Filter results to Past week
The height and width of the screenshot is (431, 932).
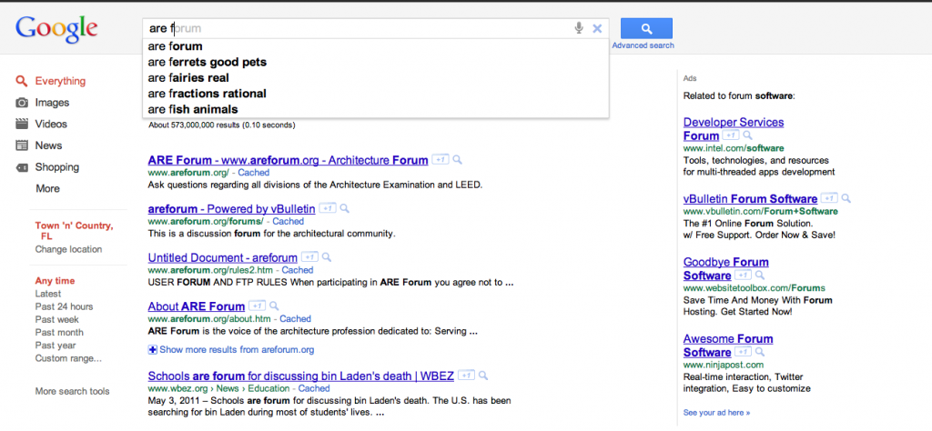click(57, 319)
